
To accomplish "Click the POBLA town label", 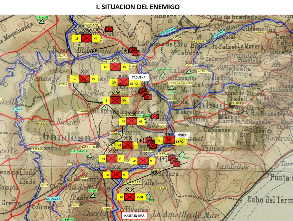I will click(63, 84).
